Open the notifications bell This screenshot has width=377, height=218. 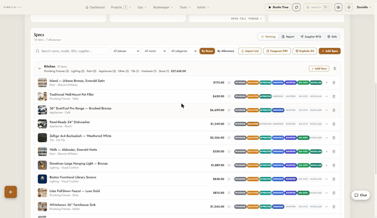[349, 7]
